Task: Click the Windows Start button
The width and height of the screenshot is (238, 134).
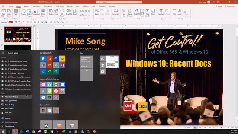Action: pos(3,131)
